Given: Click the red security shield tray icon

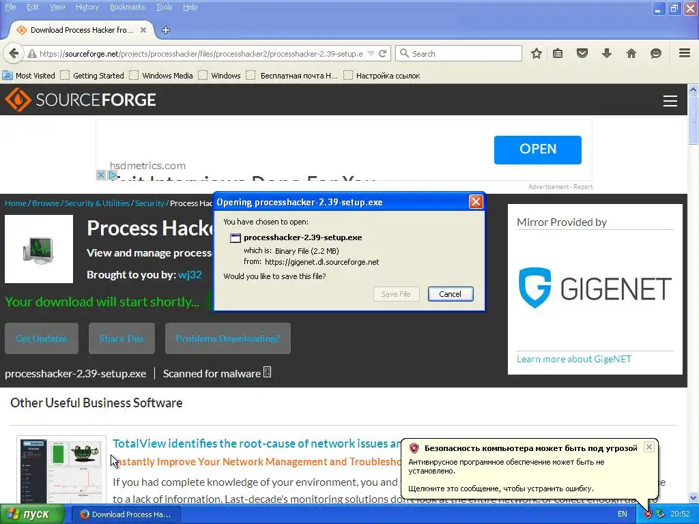Looking at the screenshot, I should [x=648, y=514].
